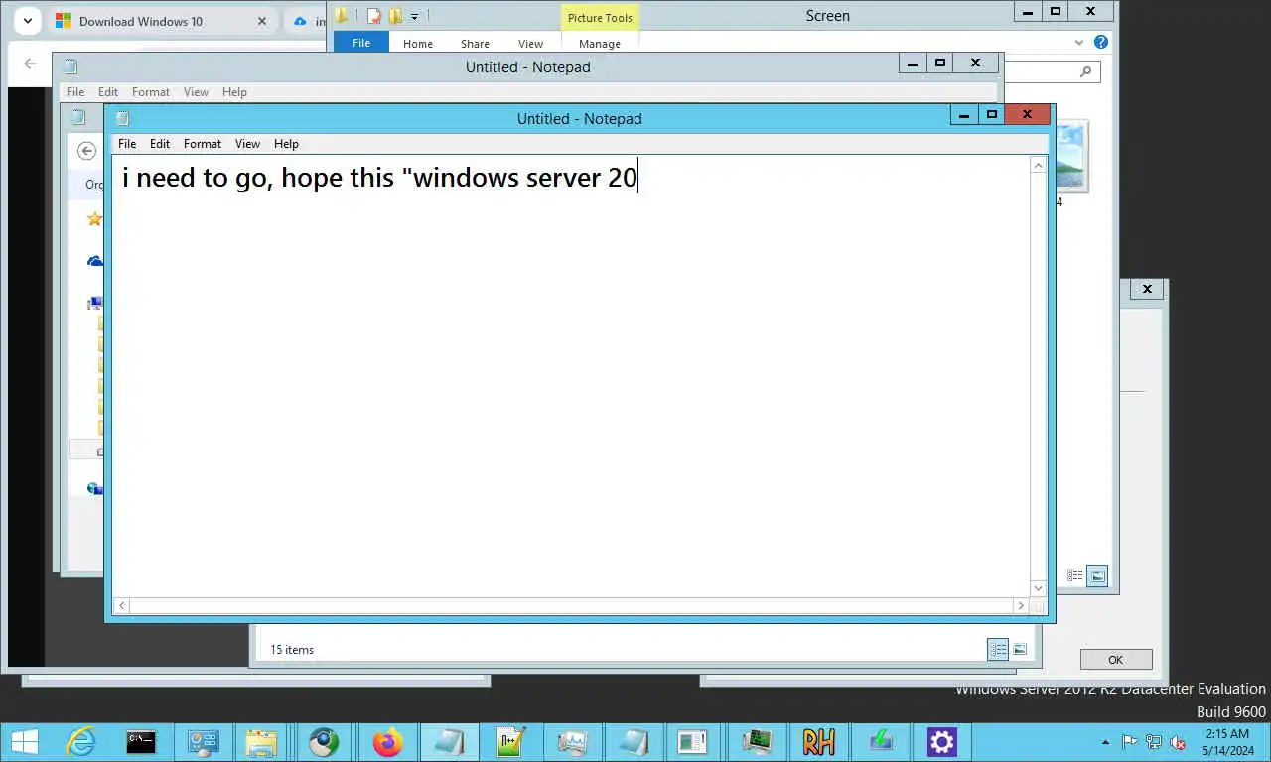This screenshot has width=1271, height=762.
Task: Open Edit menu in background Notepad
Action: [x=108, y=92]
